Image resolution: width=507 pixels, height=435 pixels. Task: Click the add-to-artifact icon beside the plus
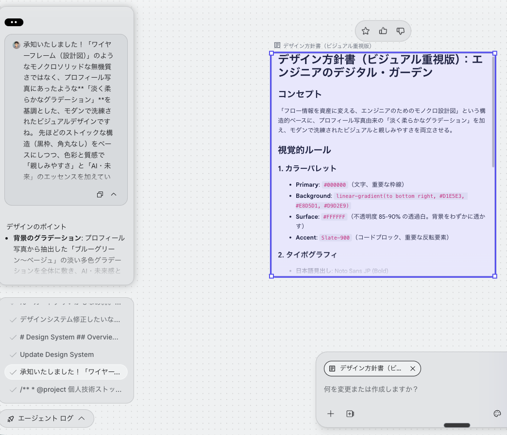pyautogui.click(x=350, y=414)
